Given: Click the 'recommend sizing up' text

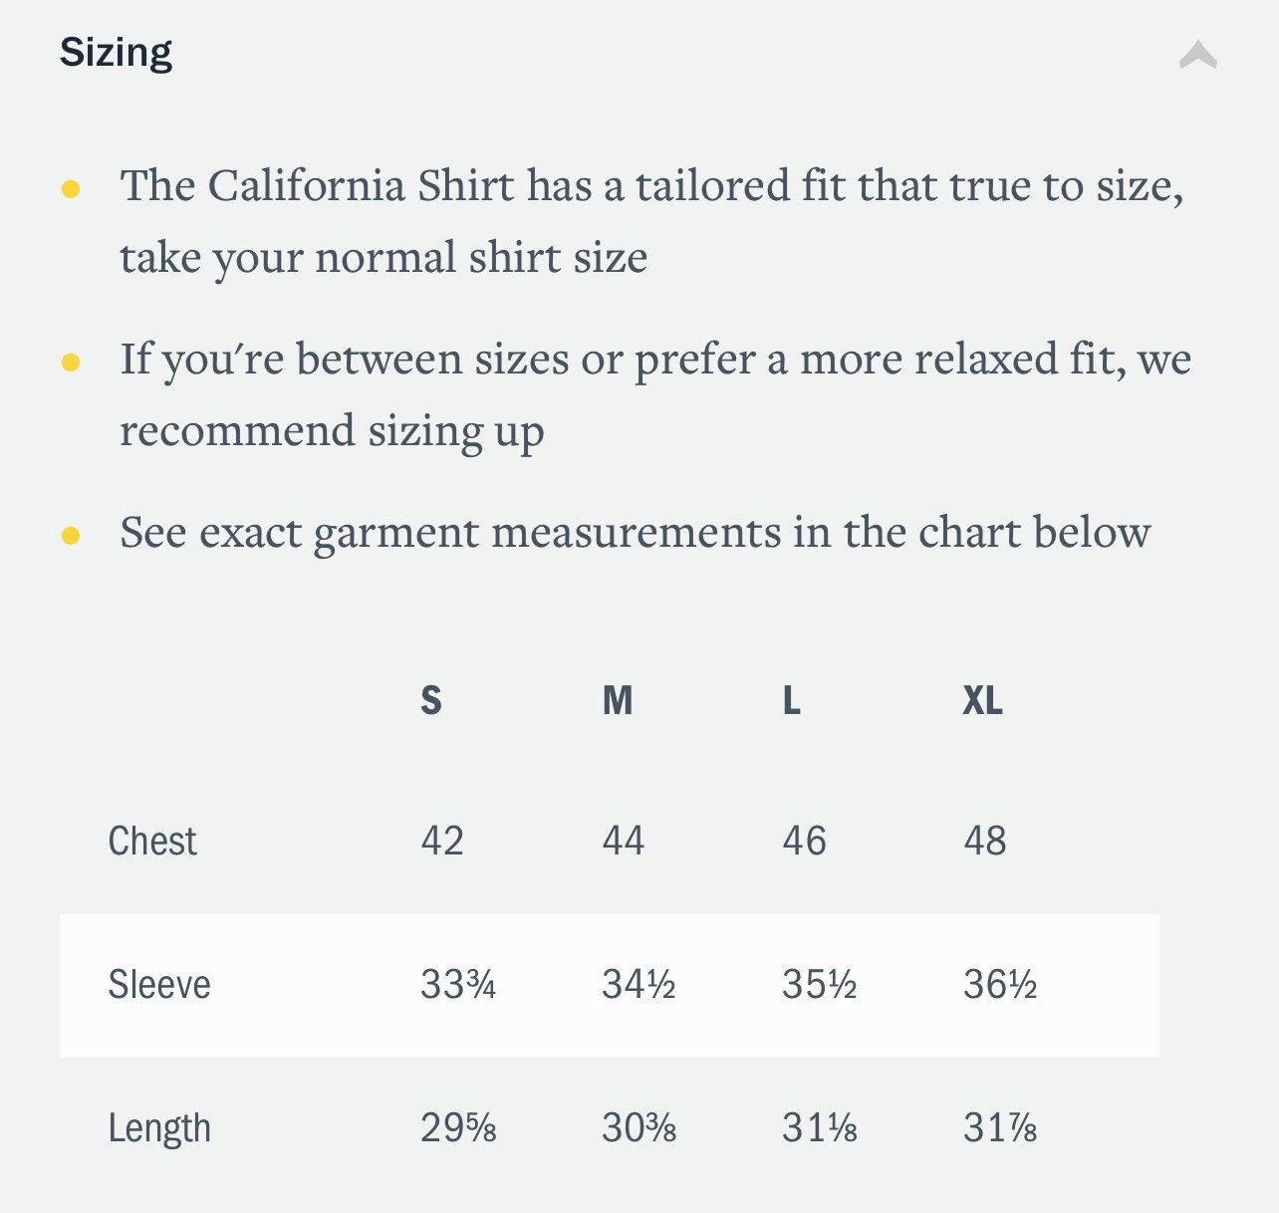Looking at the screenshot, I should [332, 432].
